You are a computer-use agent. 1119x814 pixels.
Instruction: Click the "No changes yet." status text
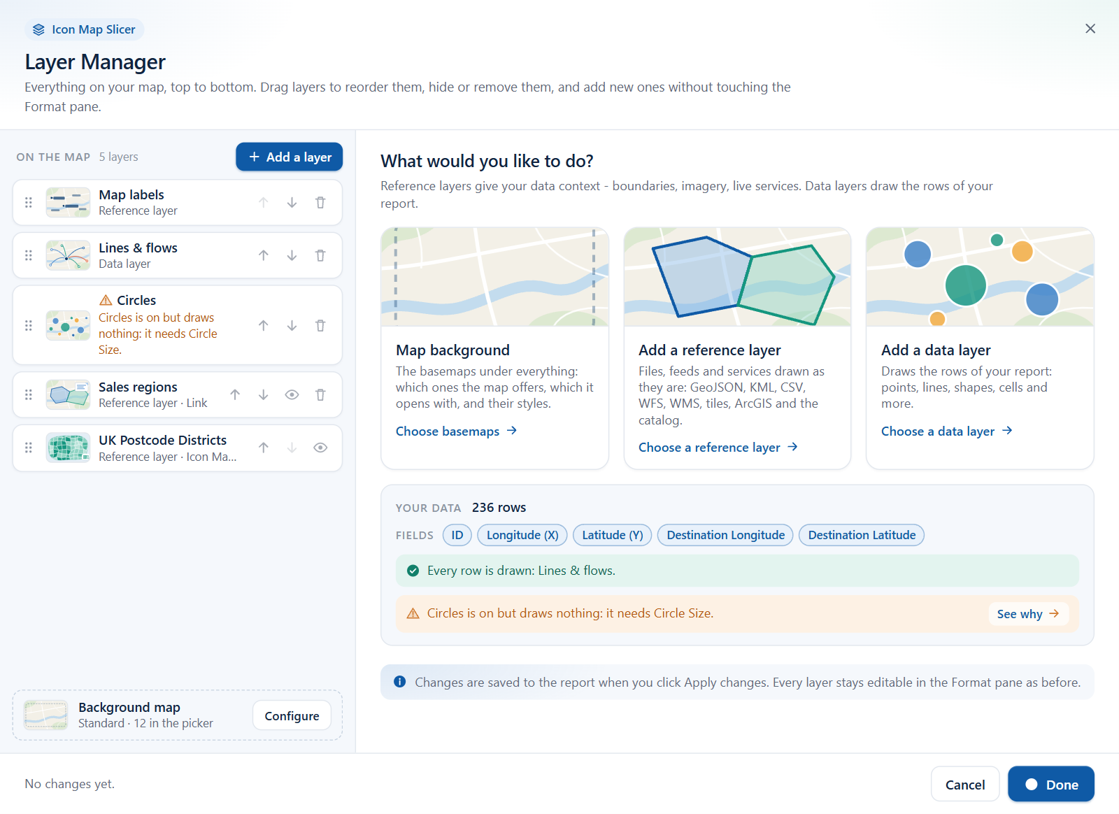70,785
